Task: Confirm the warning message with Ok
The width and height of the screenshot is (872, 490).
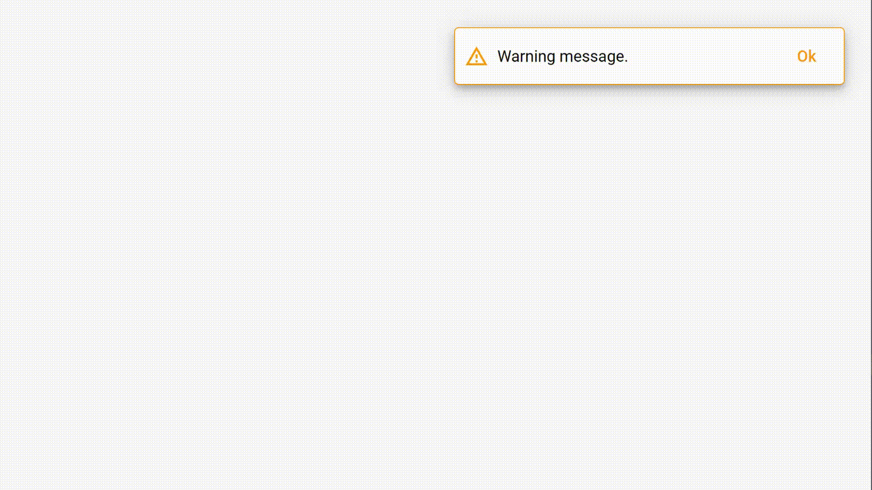Action: pos(806,56)
